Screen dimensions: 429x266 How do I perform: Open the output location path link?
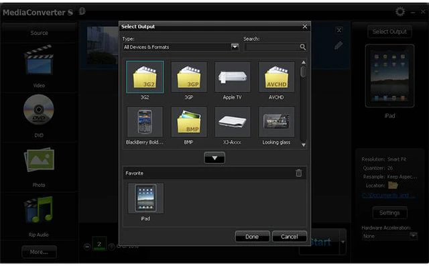click(x=388, y=195)
